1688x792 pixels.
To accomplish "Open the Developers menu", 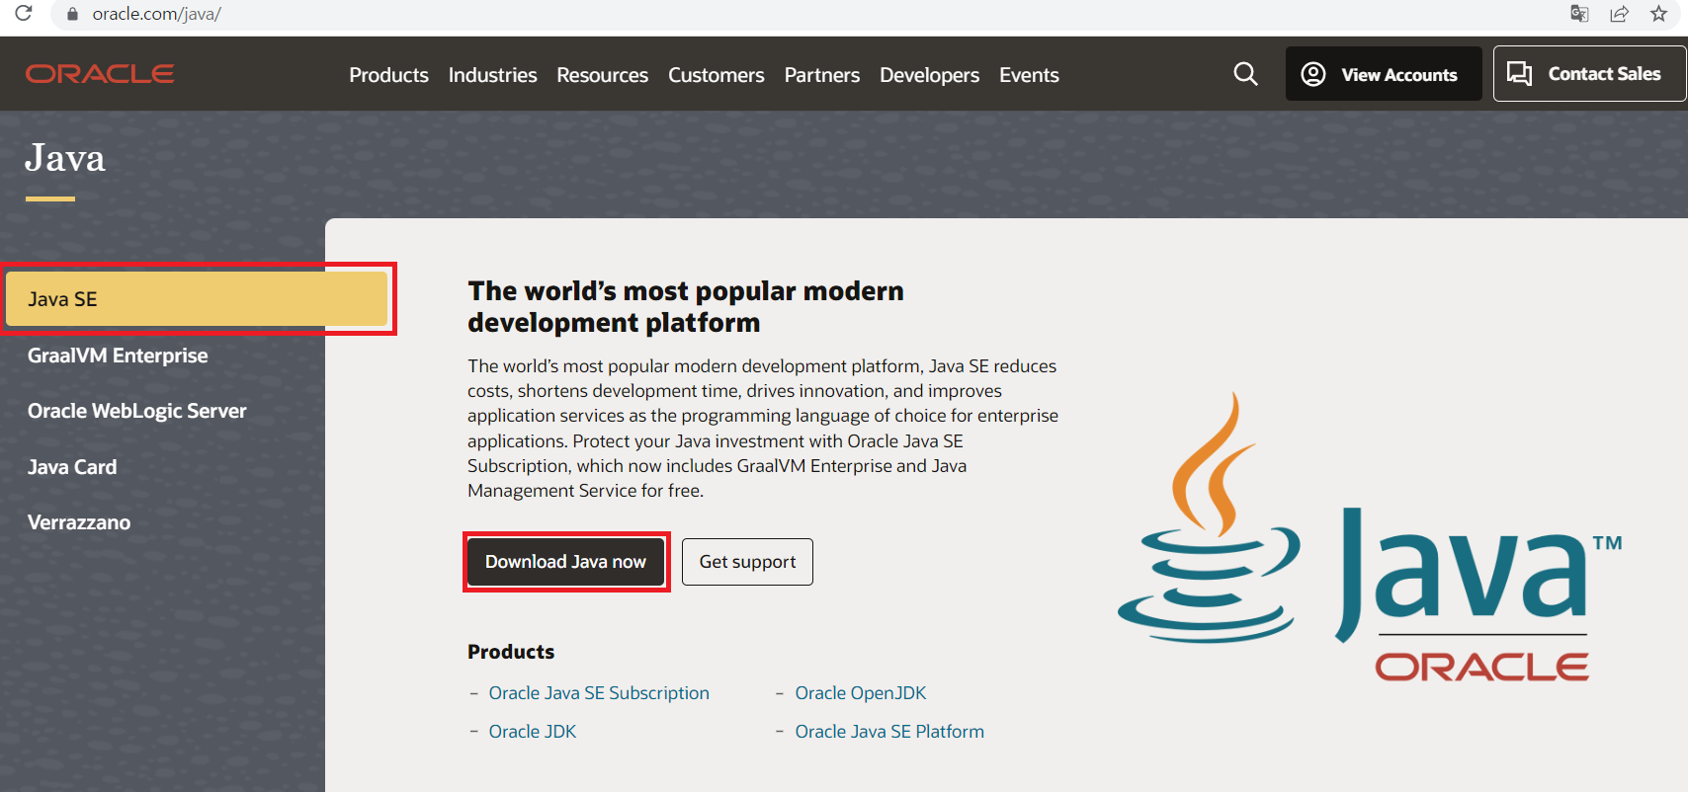I will tap(929, 75).
